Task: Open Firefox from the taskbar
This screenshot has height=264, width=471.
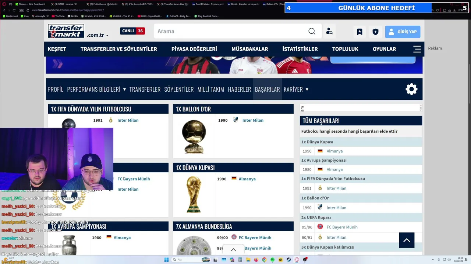Action: click(256, 260)
